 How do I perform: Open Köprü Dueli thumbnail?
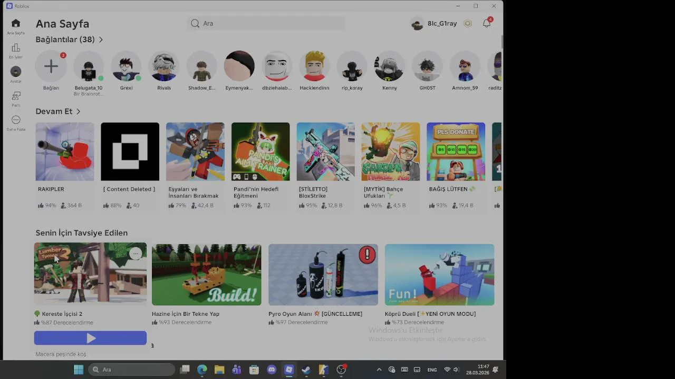pyautogui.click(x=439, y=275)
